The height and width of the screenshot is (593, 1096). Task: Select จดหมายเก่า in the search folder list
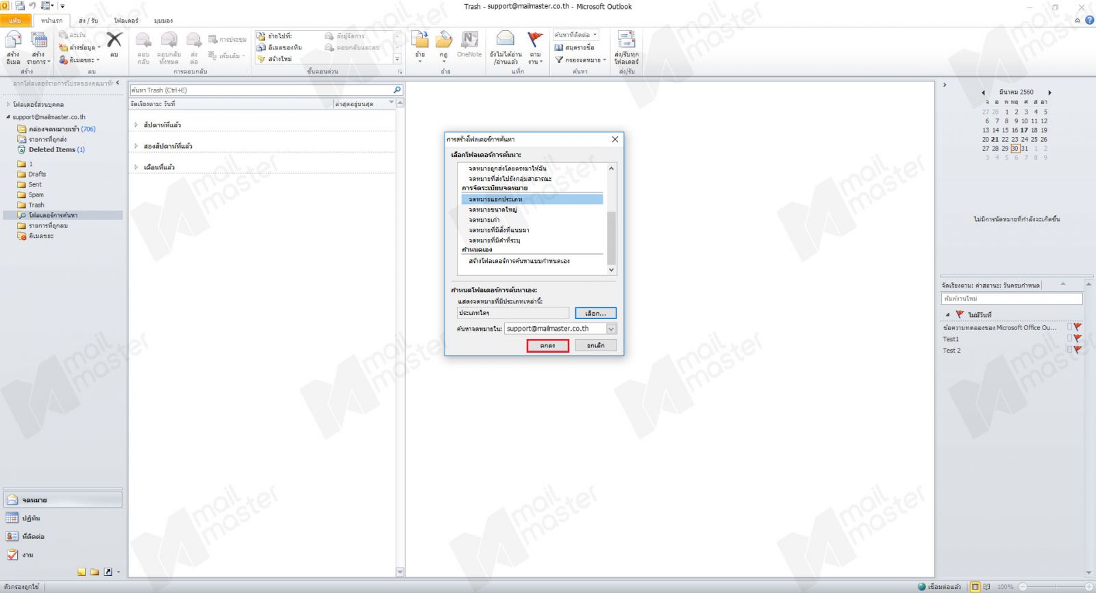484,220
